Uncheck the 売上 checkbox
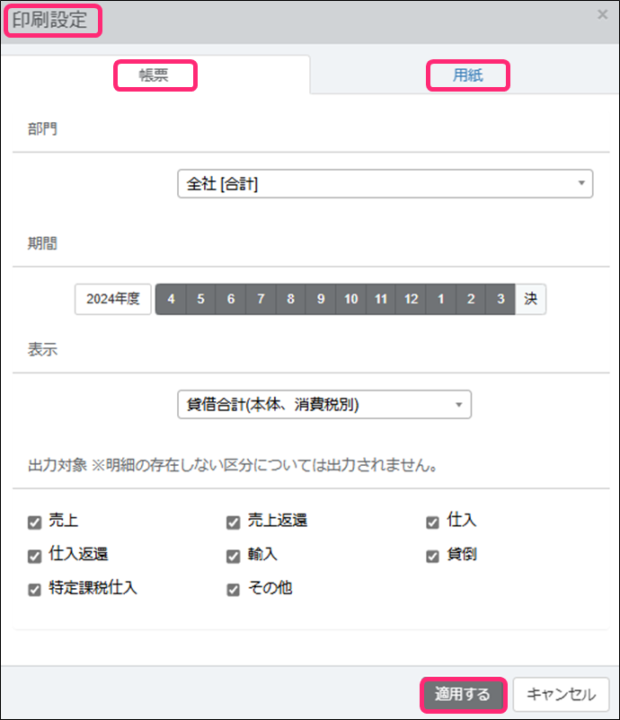Viewport: 620px width, 720px height. click(x=34, y=522)
